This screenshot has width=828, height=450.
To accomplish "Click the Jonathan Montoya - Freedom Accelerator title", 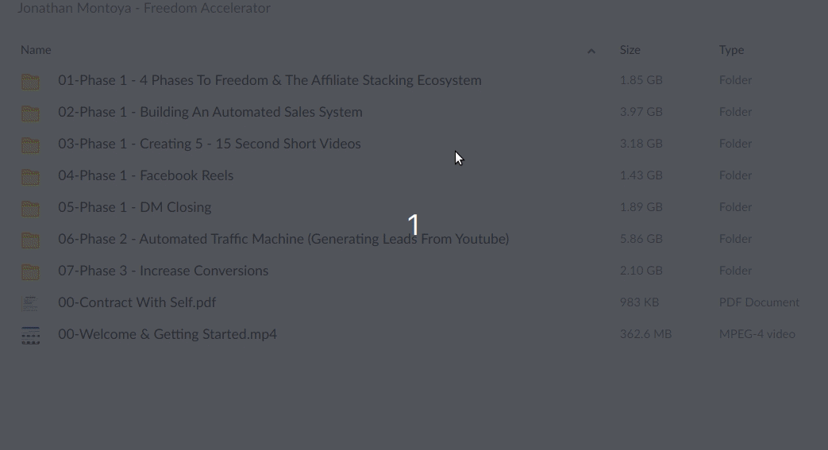I will point(144,8).
